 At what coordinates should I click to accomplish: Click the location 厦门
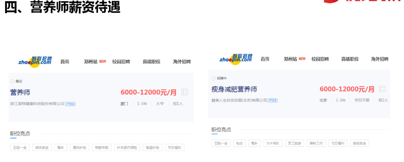(124, 104)
